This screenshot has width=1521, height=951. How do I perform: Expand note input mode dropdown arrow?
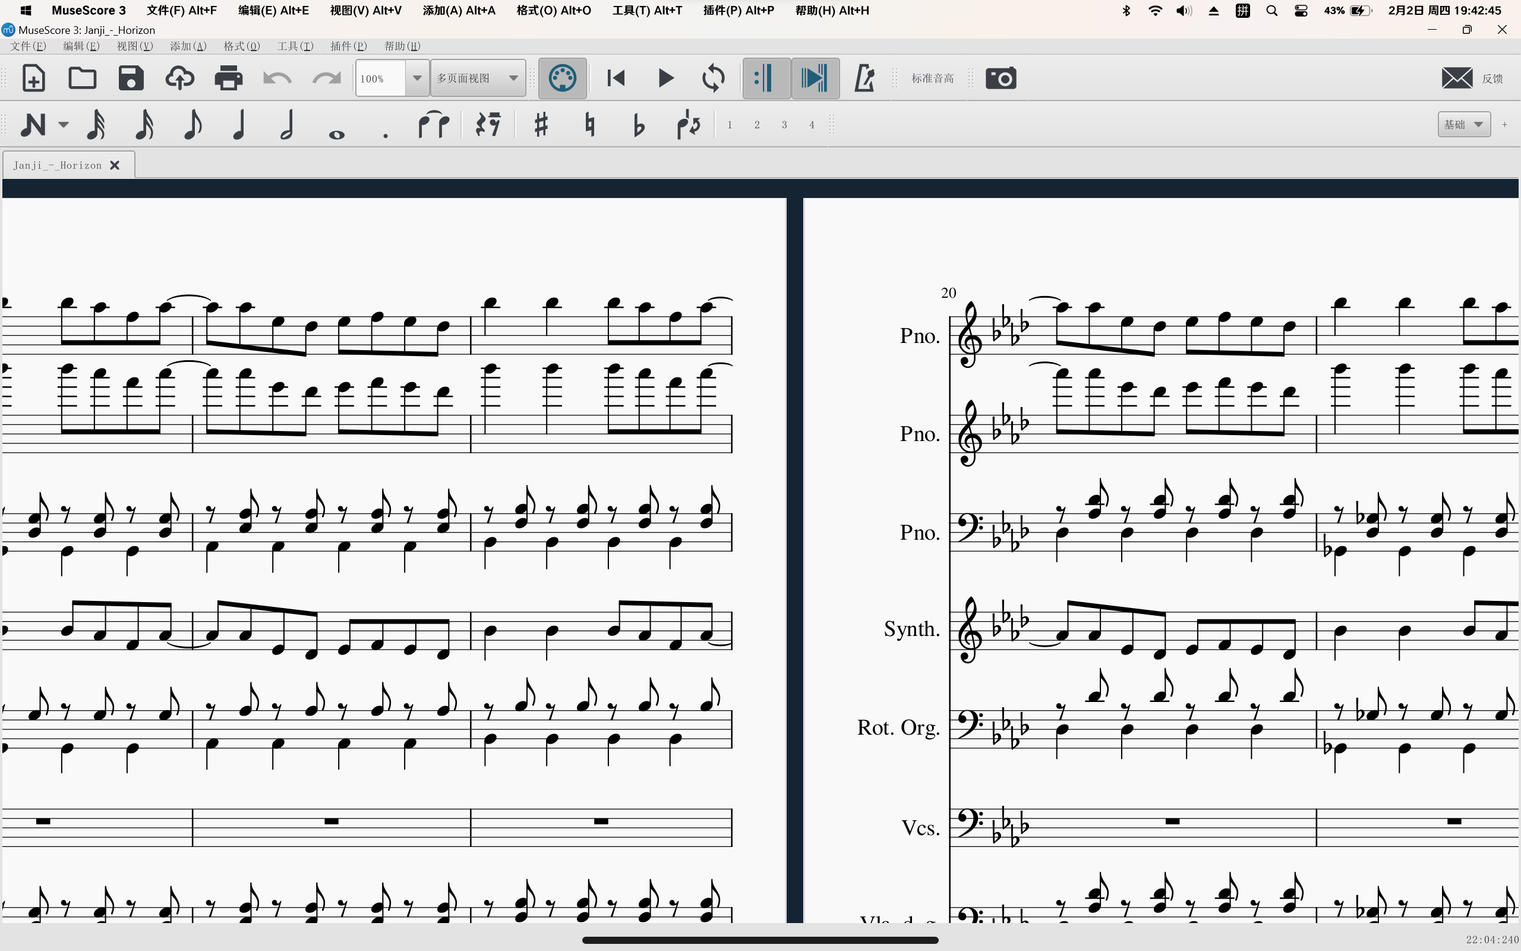[64, 125]
